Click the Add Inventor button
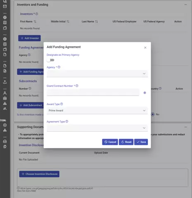Image resolution: width=192 pixels, height=198 pixels. point(29,38)
